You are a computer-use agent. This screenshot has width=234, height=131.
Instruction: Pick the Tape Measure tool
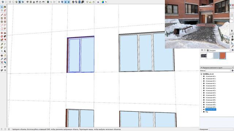2,44
